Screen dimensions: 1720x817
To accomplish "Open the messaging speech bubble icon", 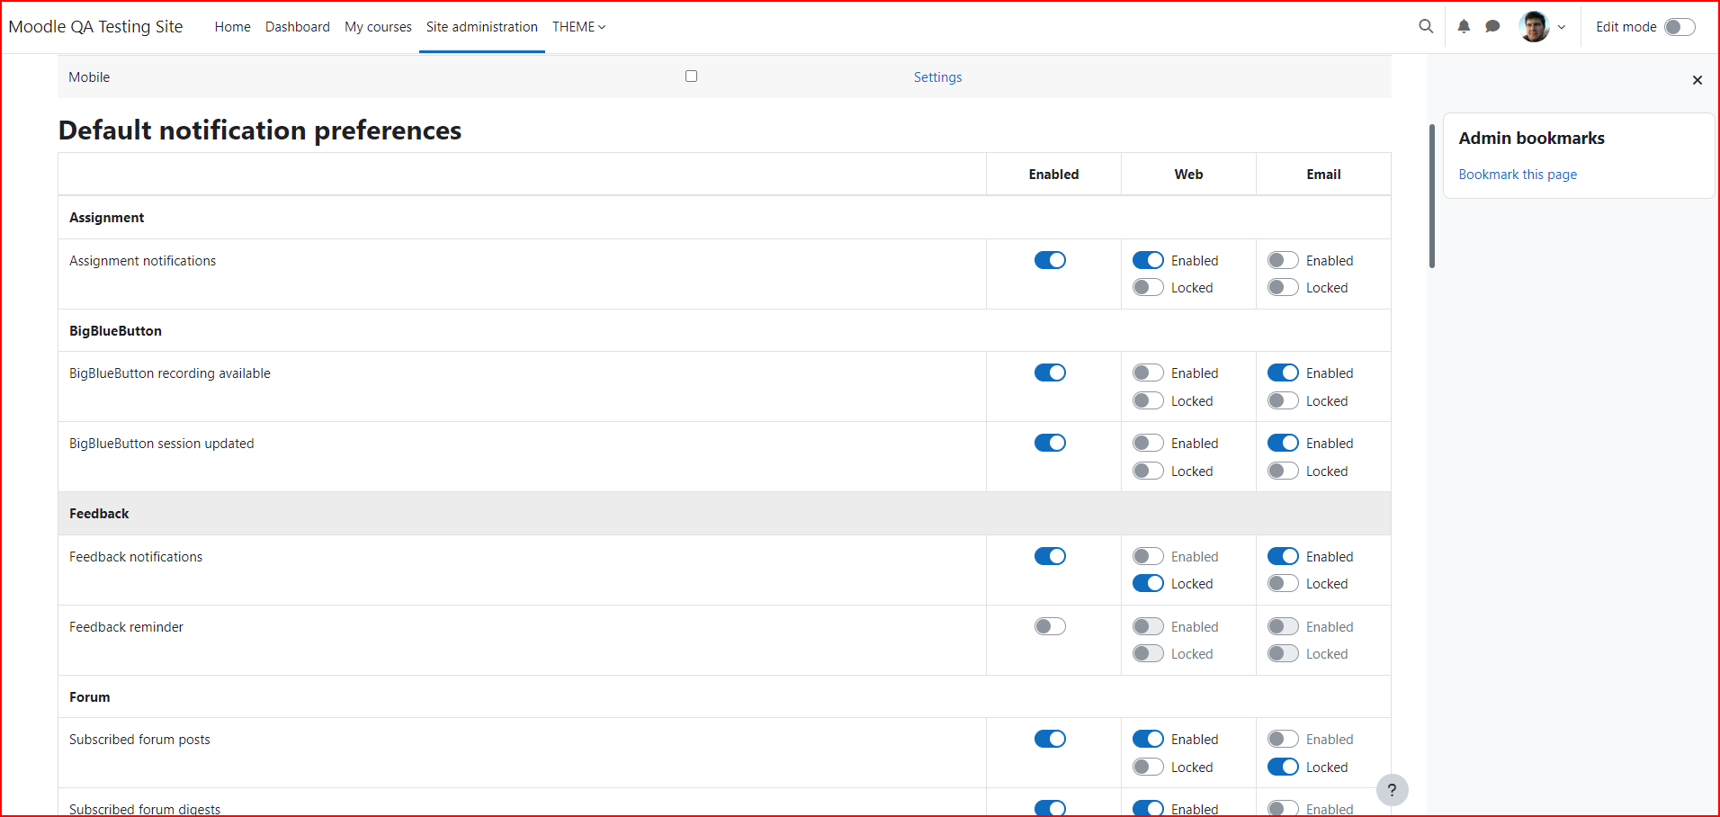I will tap(1492, 26).
